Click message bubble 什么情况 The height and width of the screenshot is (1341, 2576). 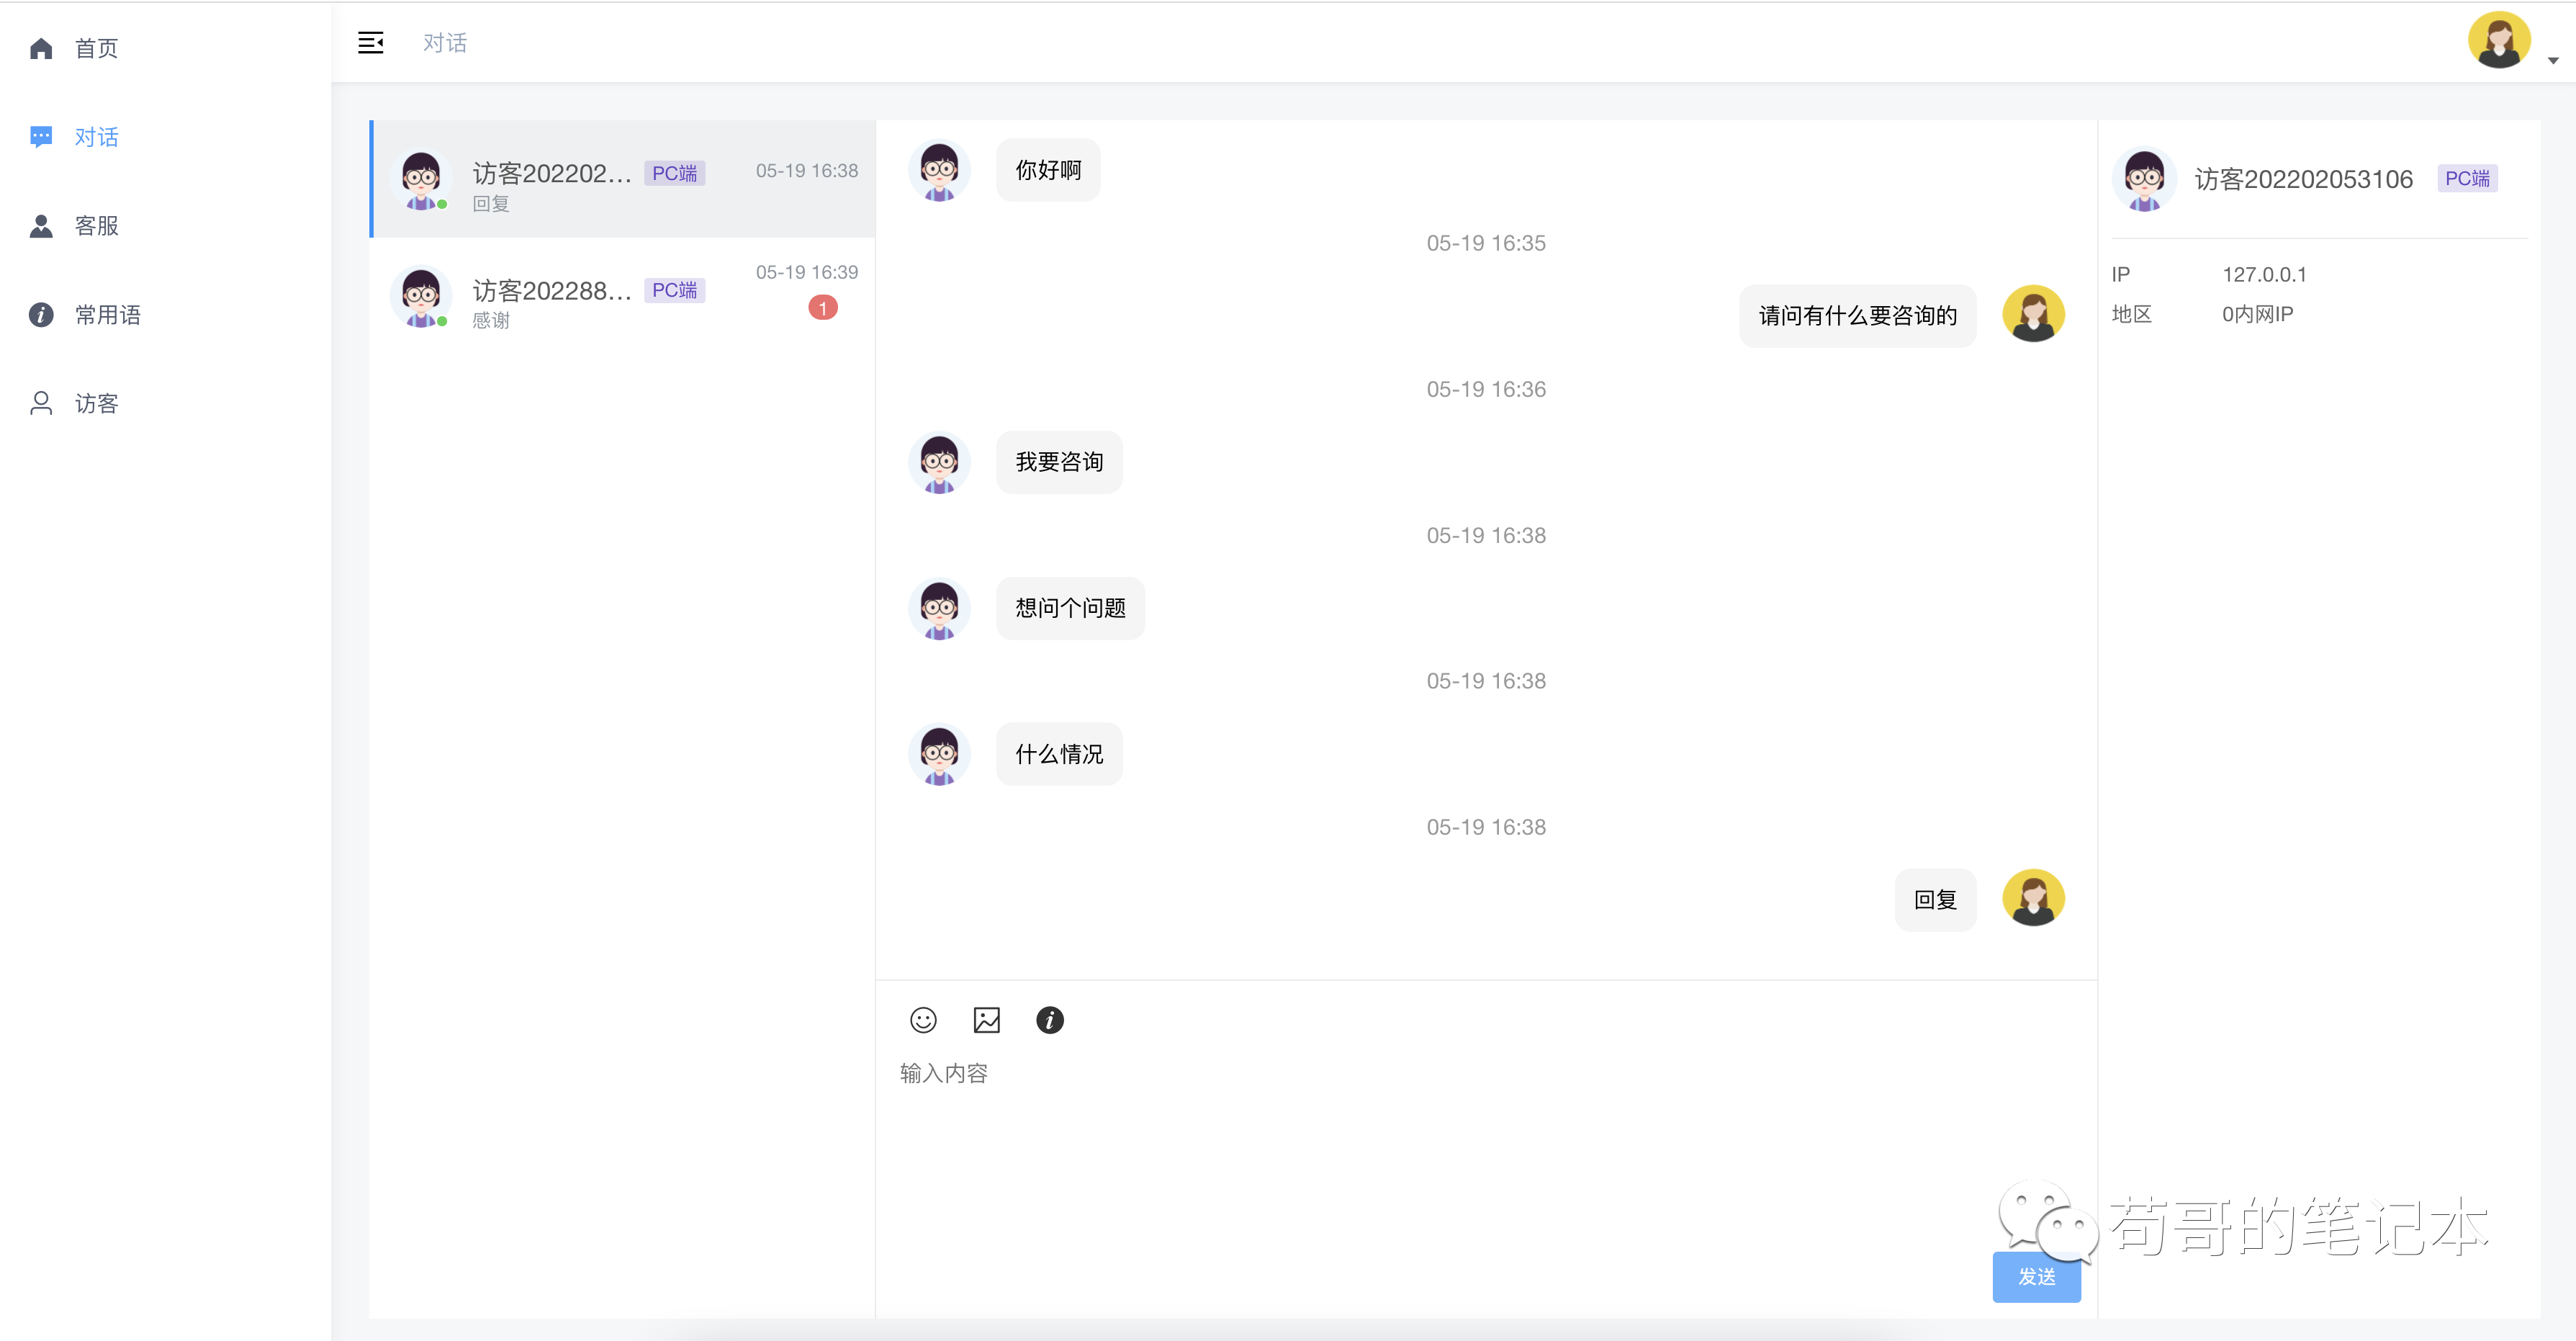[x=1059, y=754]
